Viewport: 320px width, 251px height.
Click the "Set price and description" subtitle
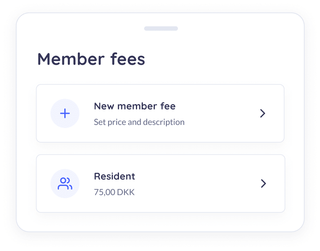(139, 122)
